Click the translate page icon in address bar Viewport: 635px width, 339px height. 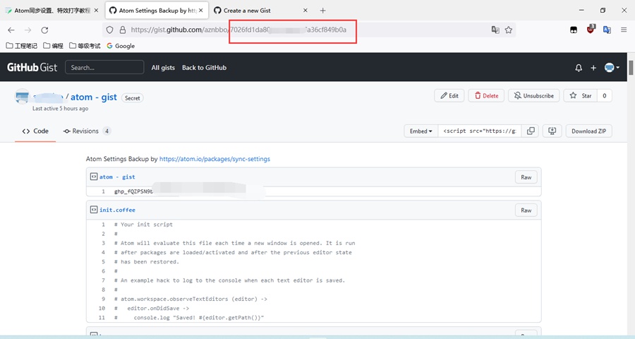(x=495, y=30)
